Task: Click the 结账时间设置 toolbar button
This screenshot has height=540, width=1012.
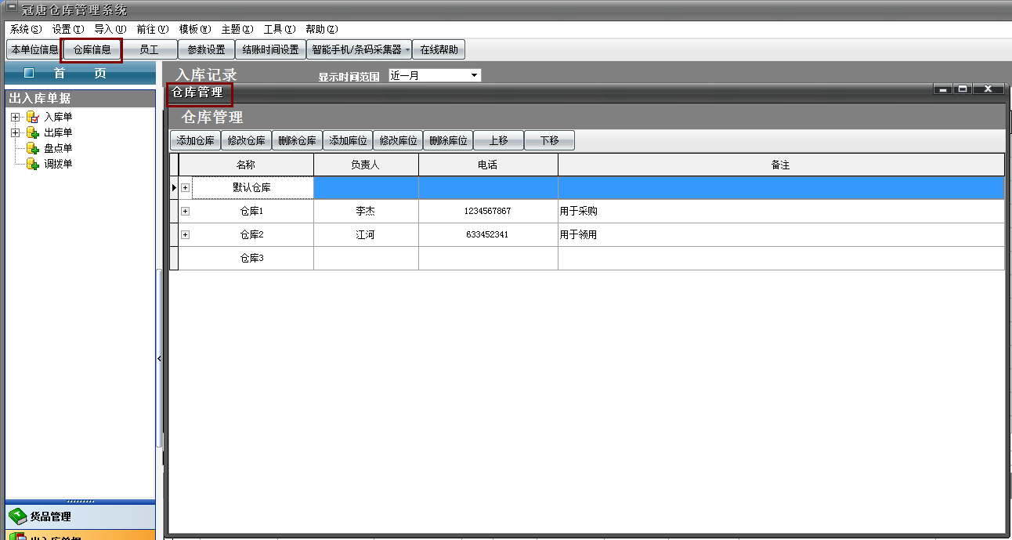Action: click(270, 50)
